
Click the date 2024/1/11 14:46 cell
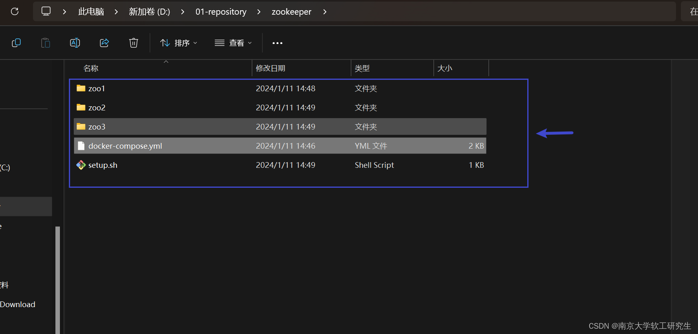click(x=286, y=146)
